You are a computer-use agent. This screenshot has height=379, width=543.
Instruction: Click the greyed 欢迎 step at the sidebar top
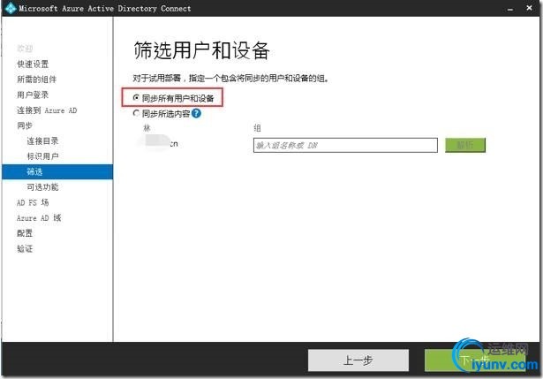[x=25, y=49]
